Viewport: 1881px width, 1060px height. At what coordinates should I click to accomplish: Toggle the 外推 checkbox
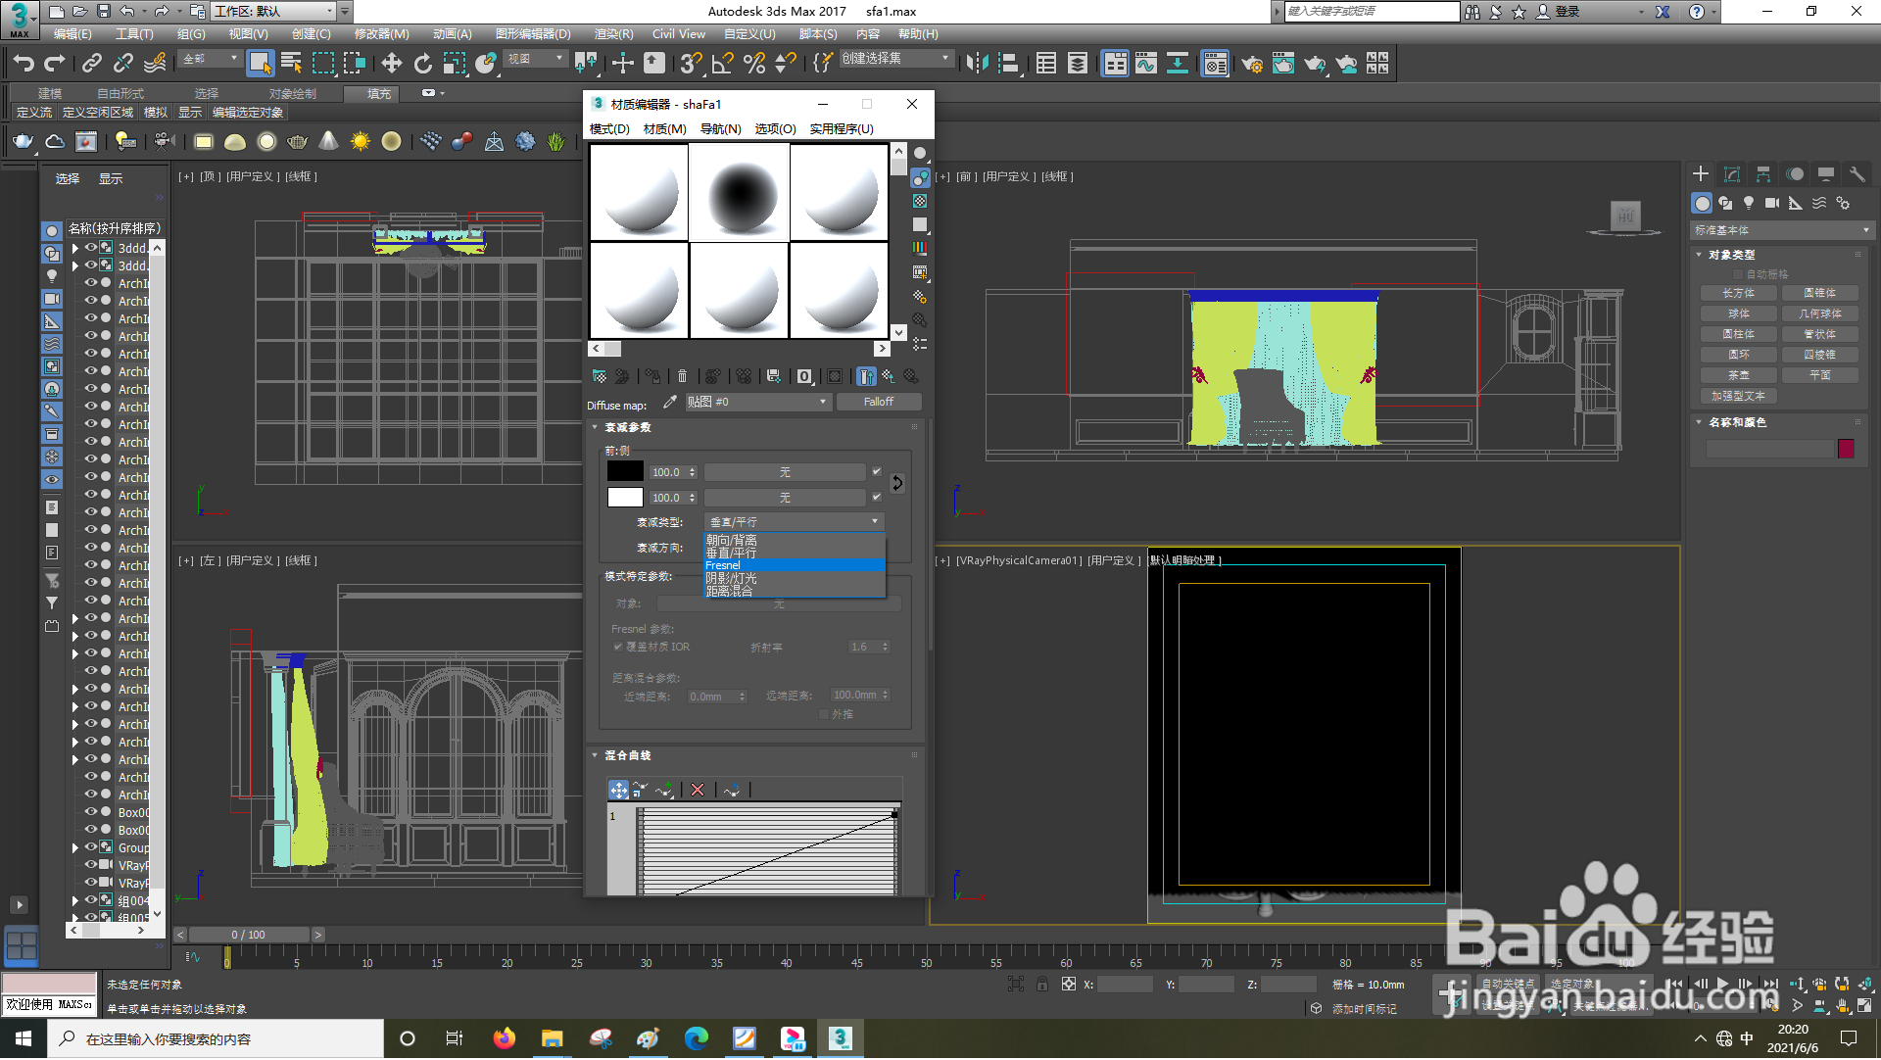(824, 714)
